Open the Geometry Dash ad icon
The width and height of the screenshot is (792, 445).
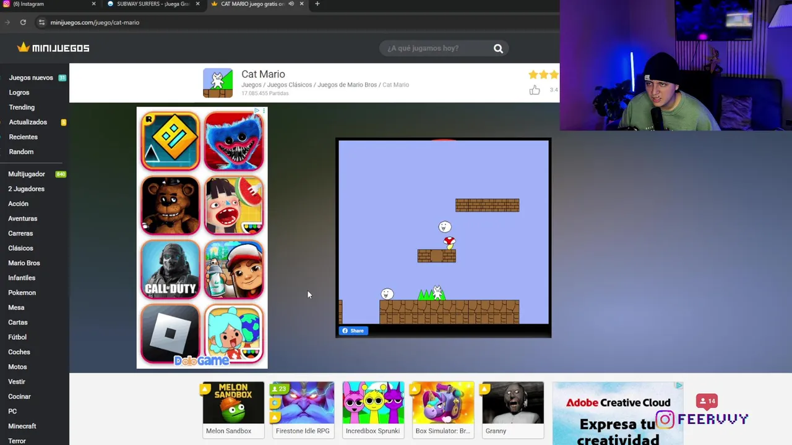click(170, 141)
